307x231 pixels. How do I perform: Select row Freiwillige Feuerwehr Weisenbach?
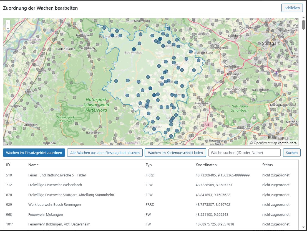[x=151, y=185]
